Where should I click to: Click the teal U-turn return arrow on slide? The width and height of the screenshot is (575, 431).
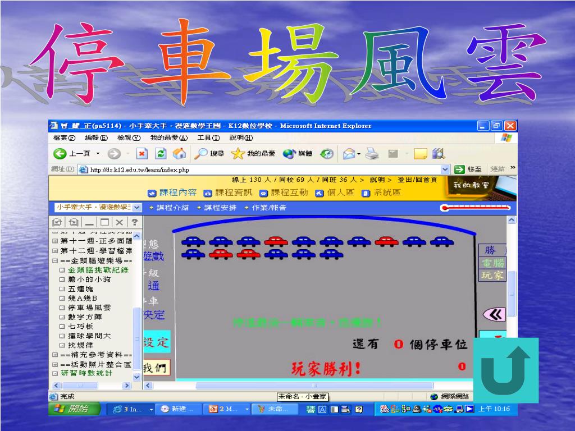tap(506, 370)
